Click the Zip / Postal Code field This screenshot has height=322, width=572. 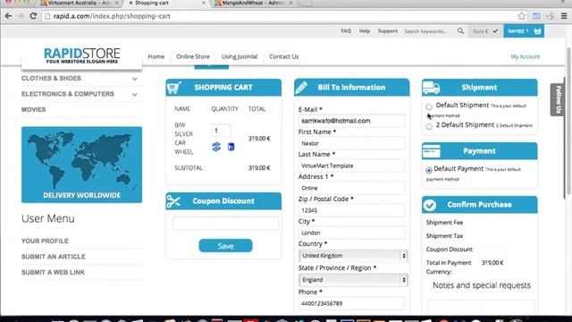[351, 211]
